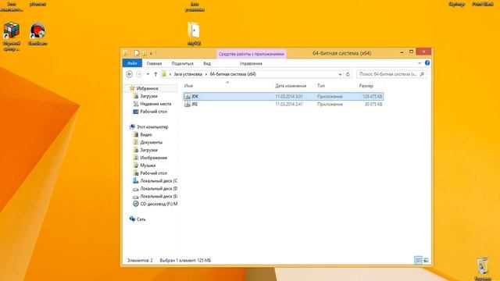The image size is (500, 281).
Task: Click the search magnifier icon
Action: (422, 74)
